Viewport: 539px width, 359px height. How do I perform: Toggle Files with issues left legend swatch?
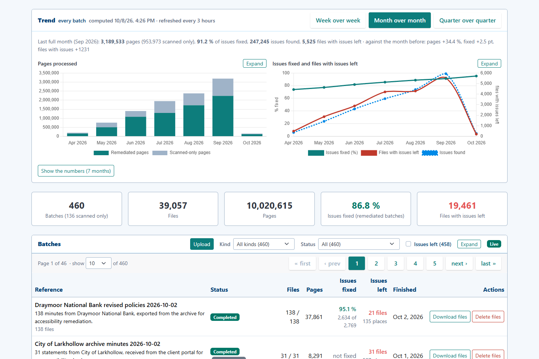369,153
